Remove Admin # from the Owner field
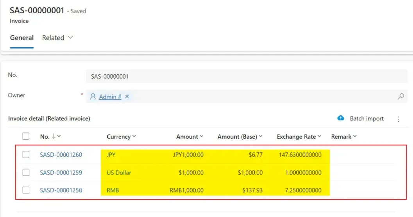 (127, 97)
